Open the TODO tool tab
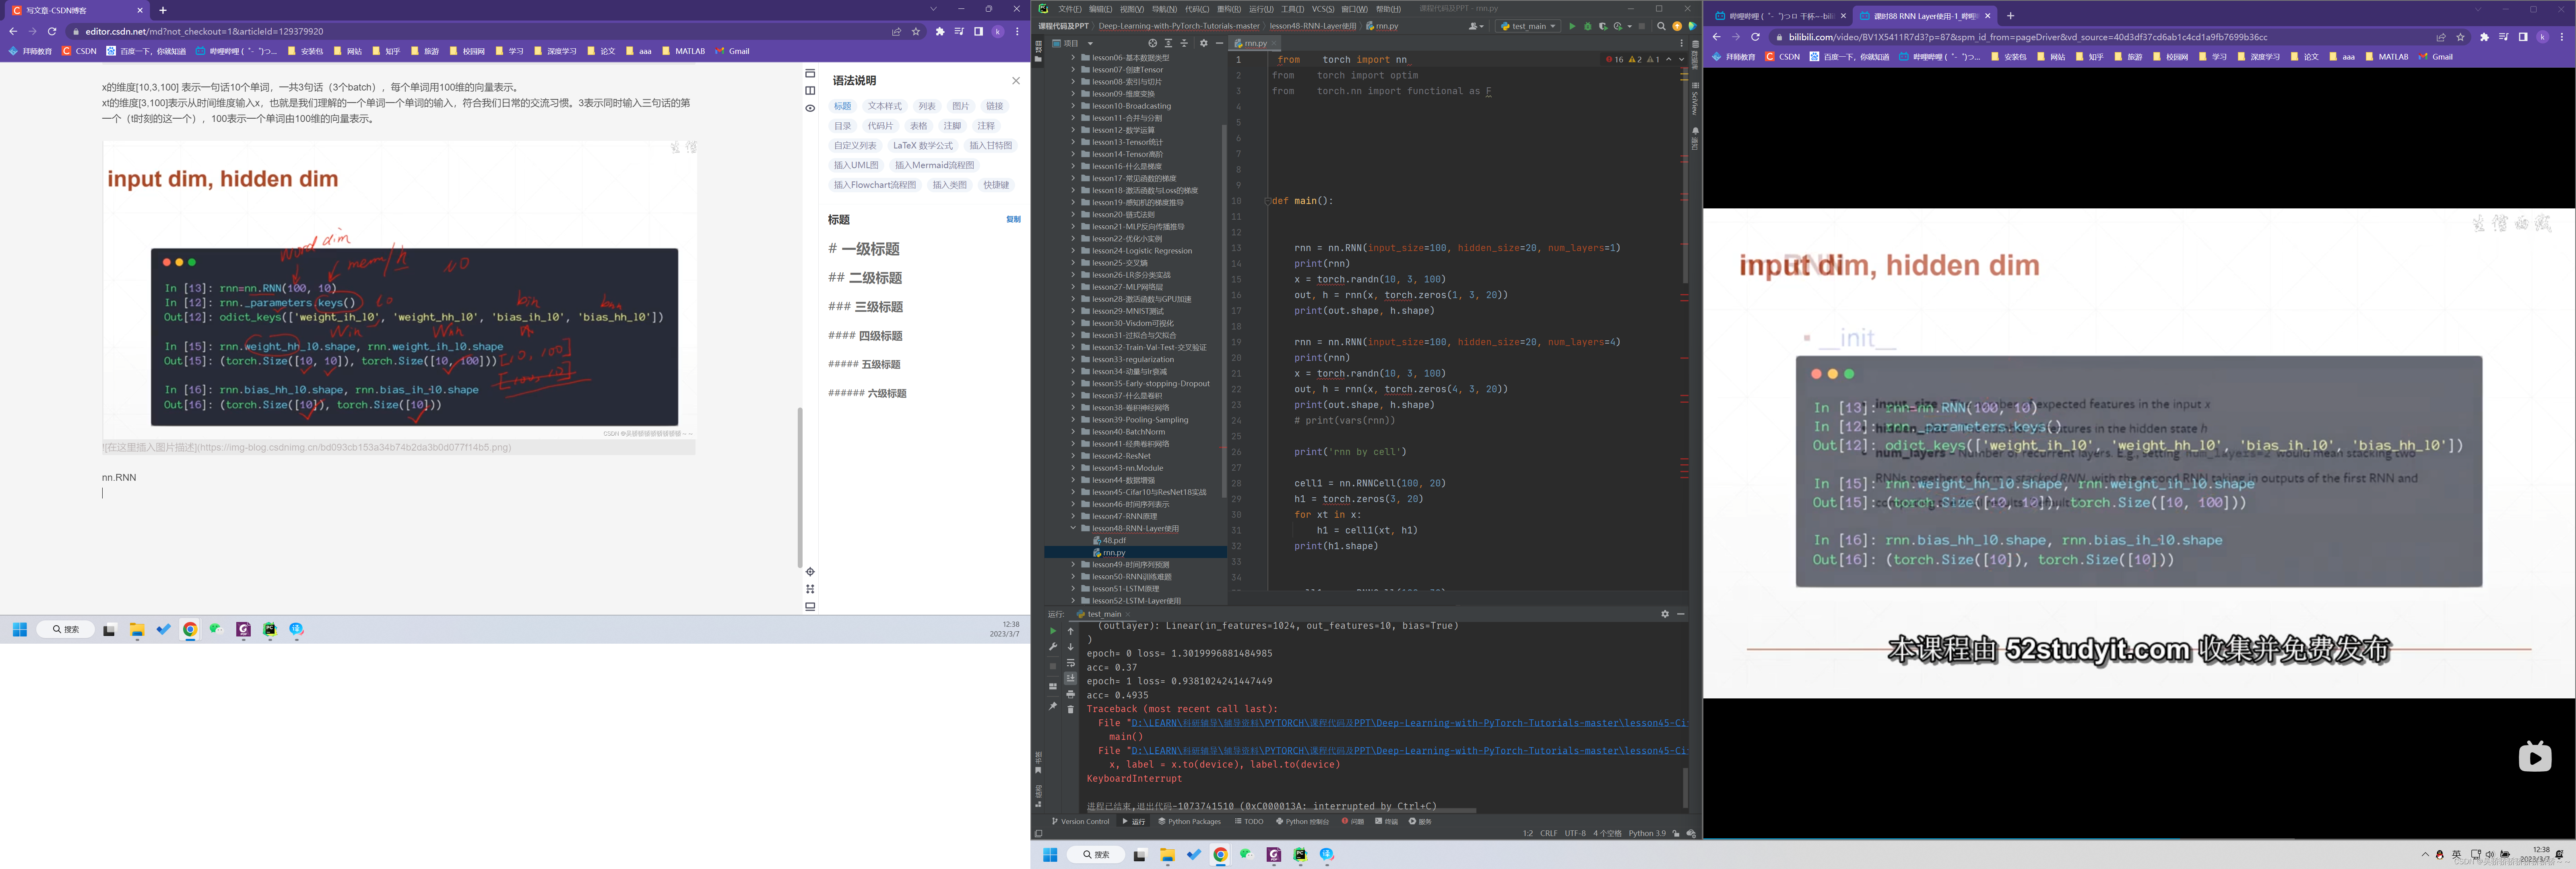2576x869 pixels. 1249,822
